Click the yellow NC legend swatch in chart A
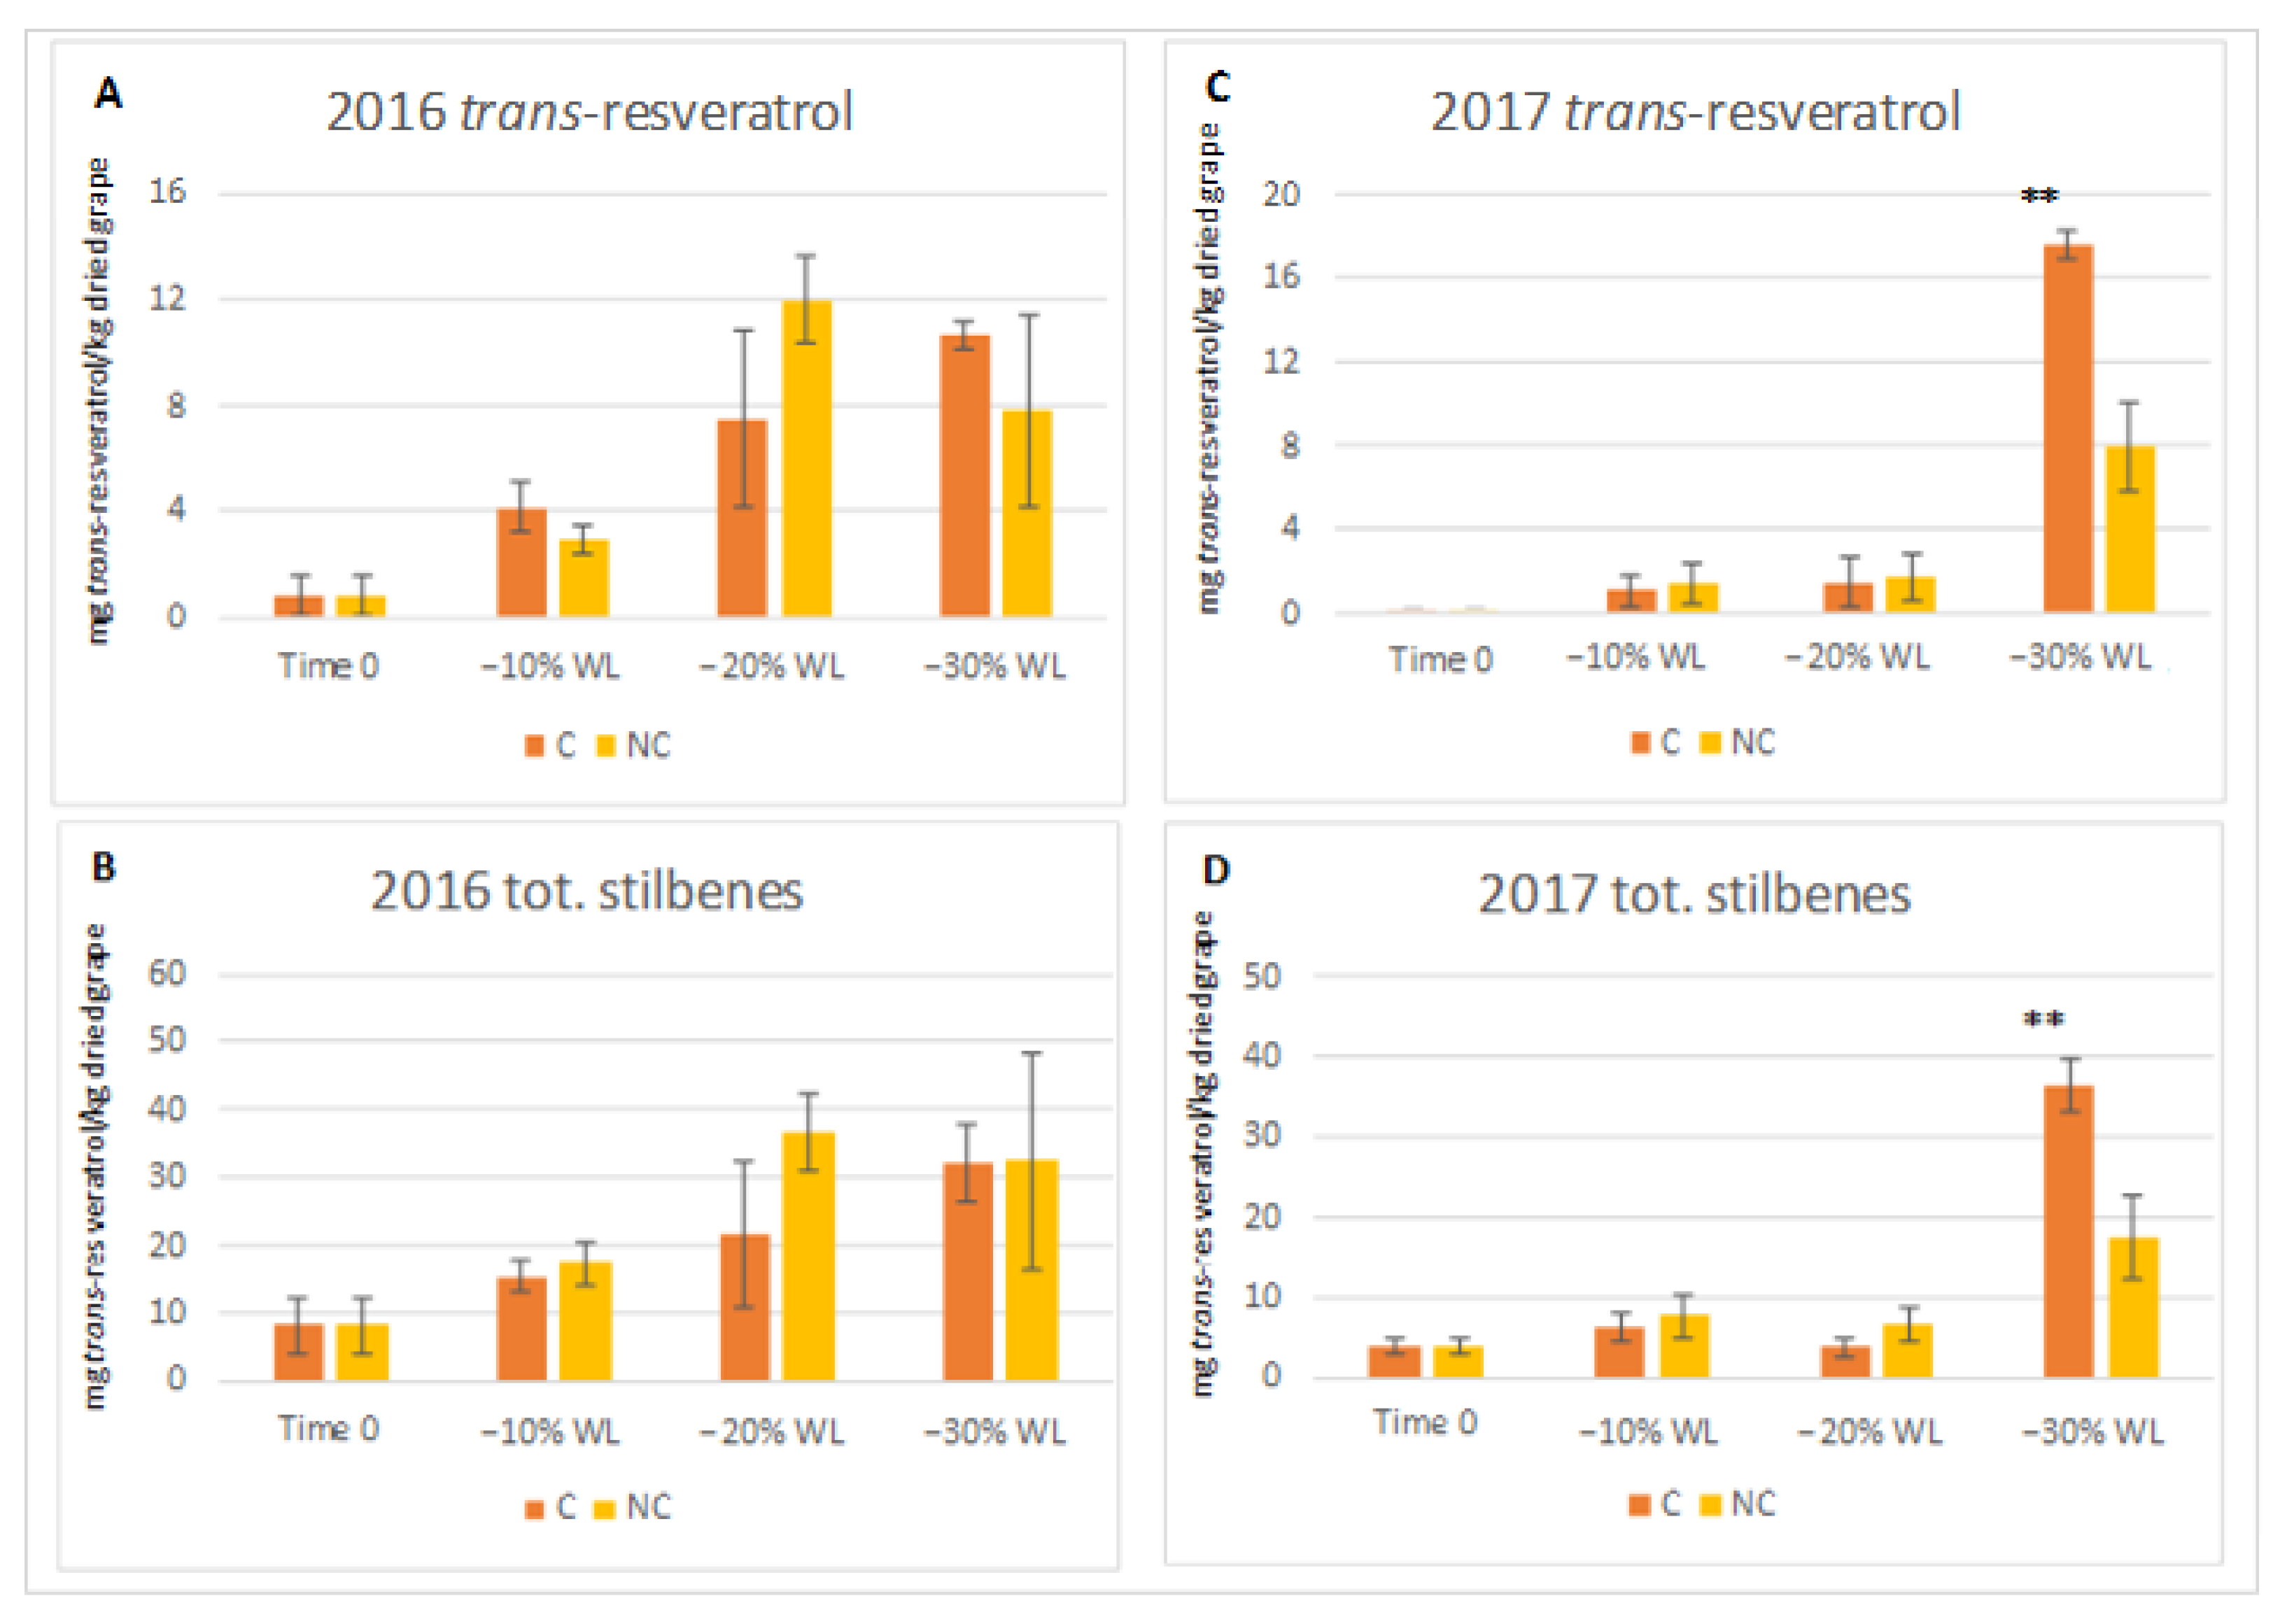This screenshot has width=2287, height=1624. [605, 746]
